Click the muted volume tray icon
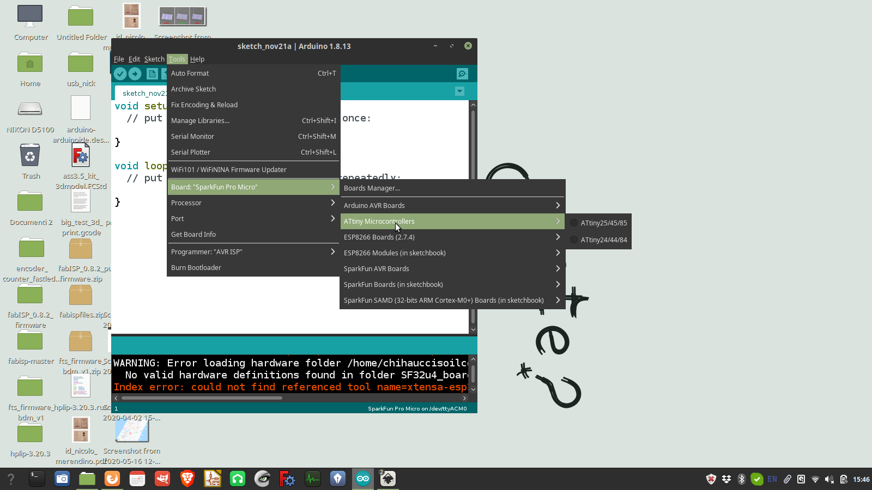 829,479
